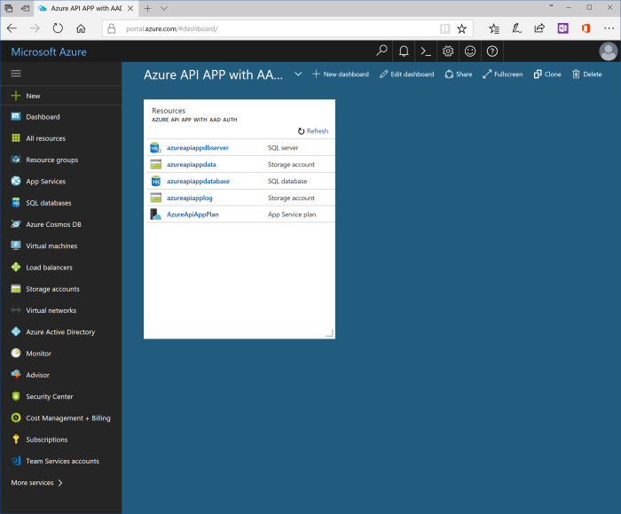The image size is (621, 514).
Task: Add page to favorites with star
Action: (462, 28)
